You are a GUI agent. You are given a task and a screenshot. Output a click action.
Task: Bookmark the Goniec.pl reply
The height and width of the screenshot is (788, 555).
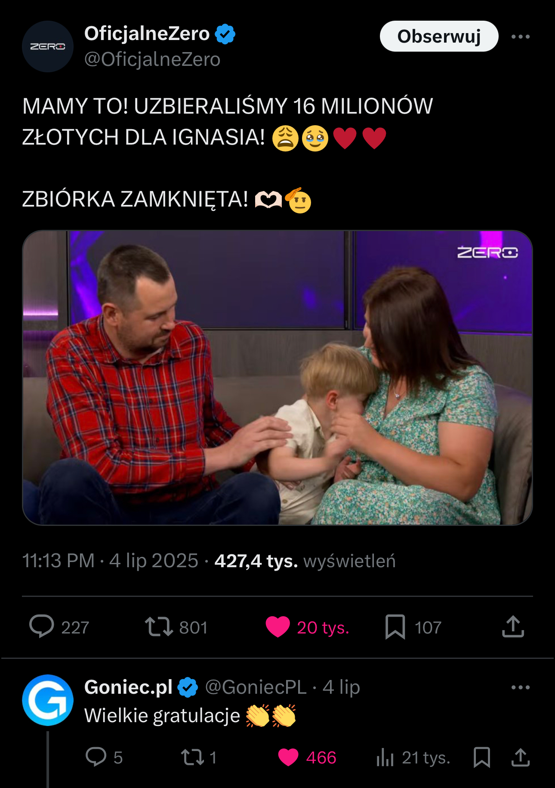coord(482,757)
